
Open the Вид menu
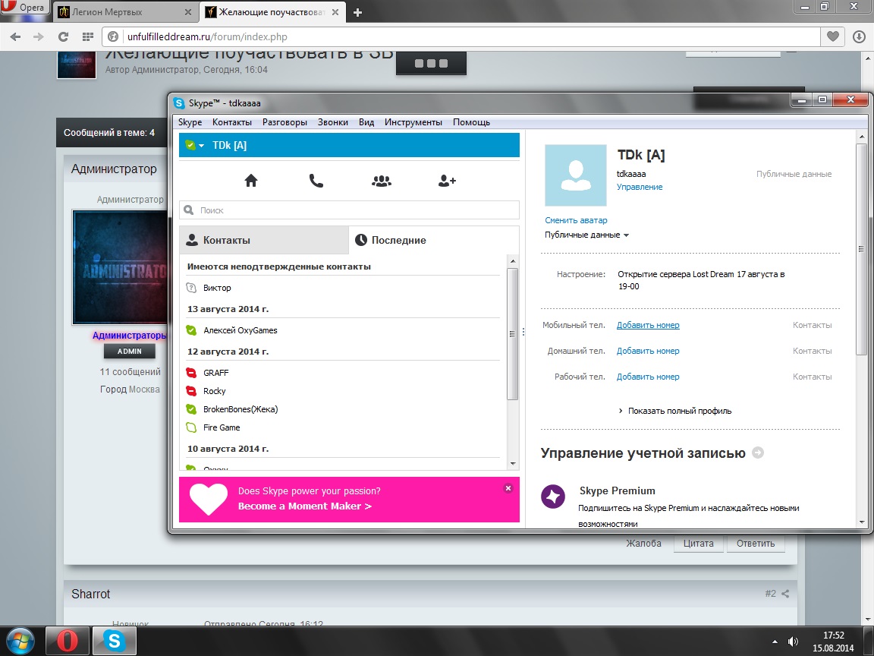tap(366, 122)
